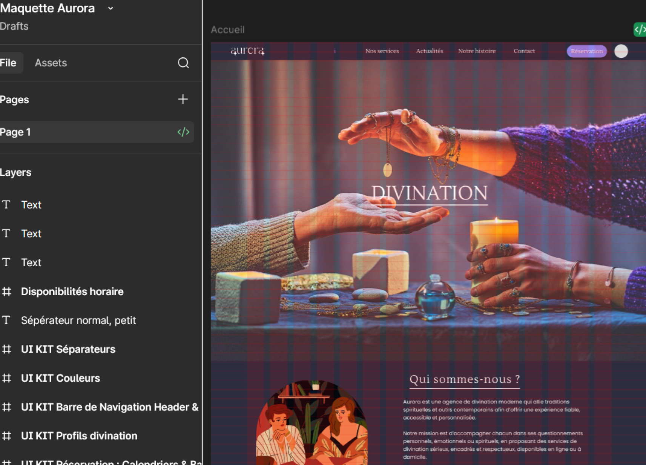Click the Nos services link in mockup navbar
The width and height of the screenshot is (646, 465).
point(382,51)
